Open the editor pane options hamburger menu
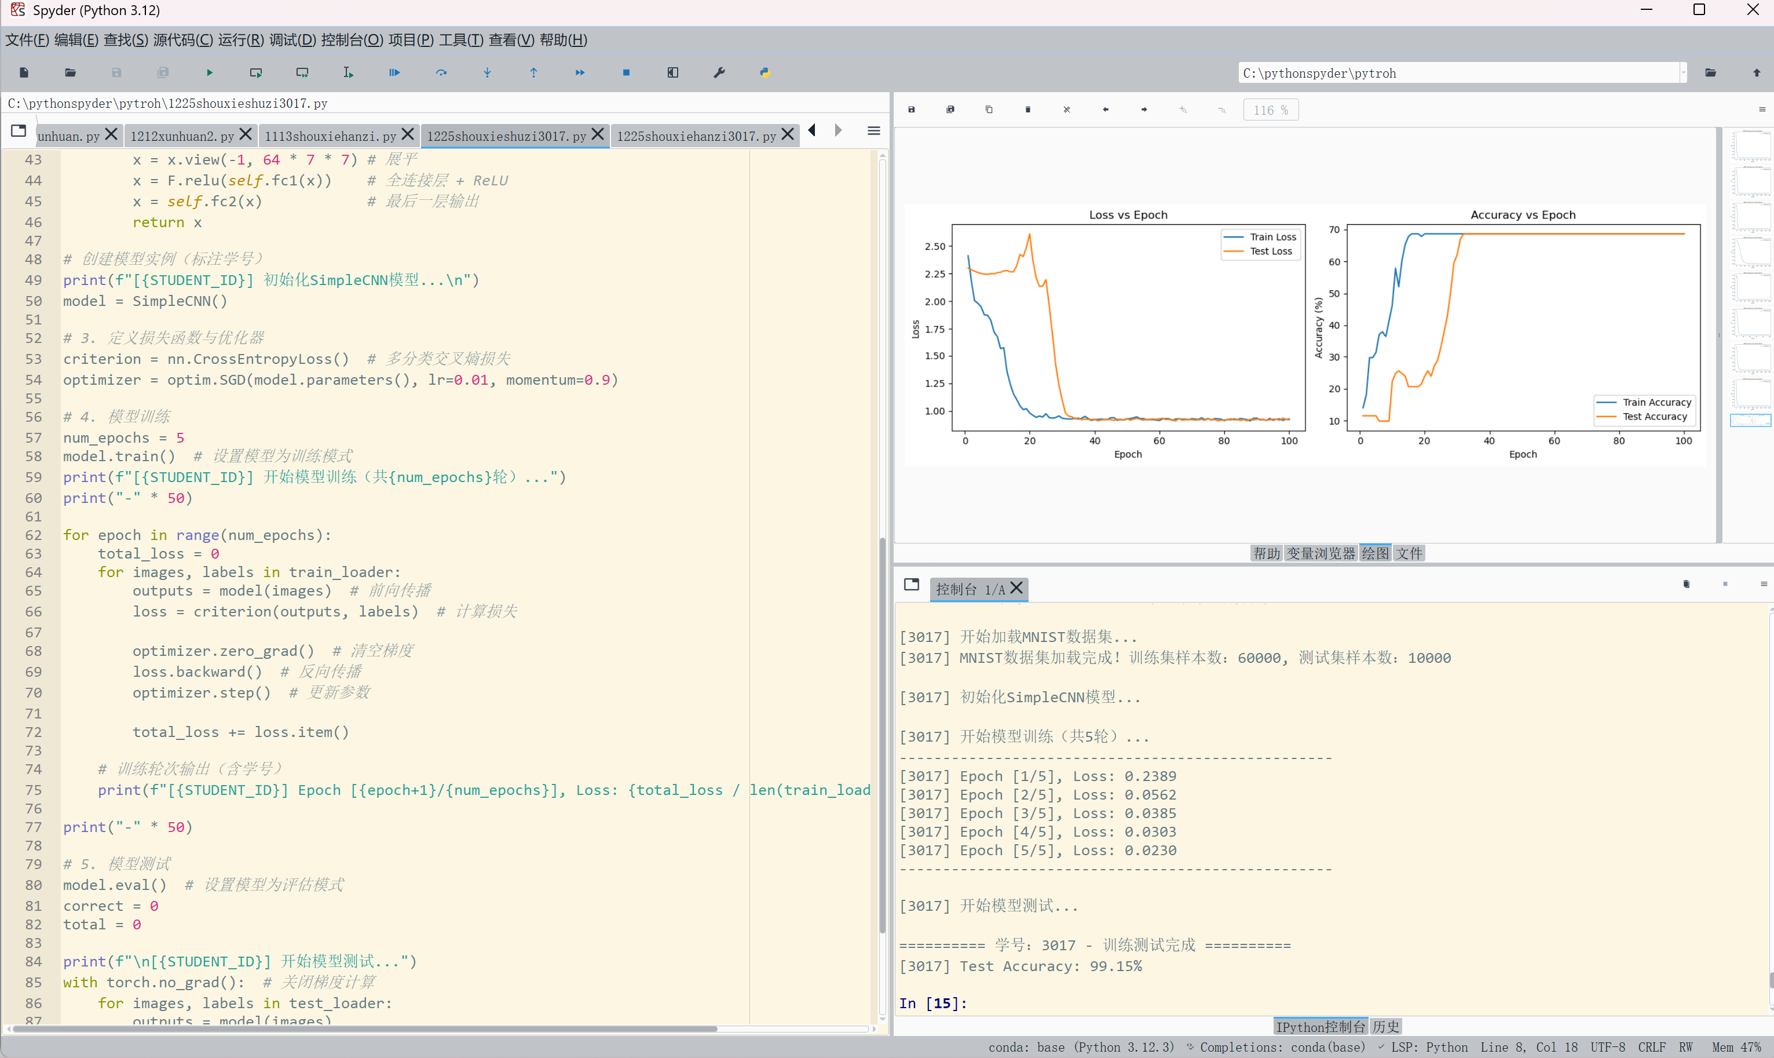 pos(873,131)
